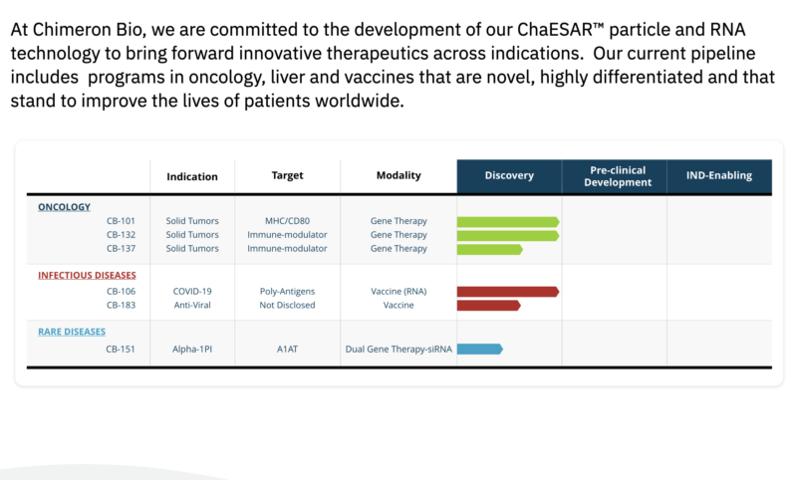Viewport: 797px width, 480px height.
Task: Click the CB-132 green progress bar
Action: pyautogui.click(x=508, y=236)
